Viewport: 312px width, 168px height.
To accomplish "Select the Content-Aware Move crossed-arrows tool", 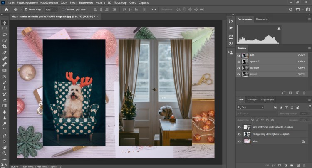I will point(5,76).
